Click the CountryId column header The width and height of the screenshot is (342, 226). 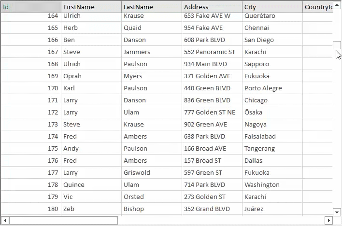[x=318, y=7]
